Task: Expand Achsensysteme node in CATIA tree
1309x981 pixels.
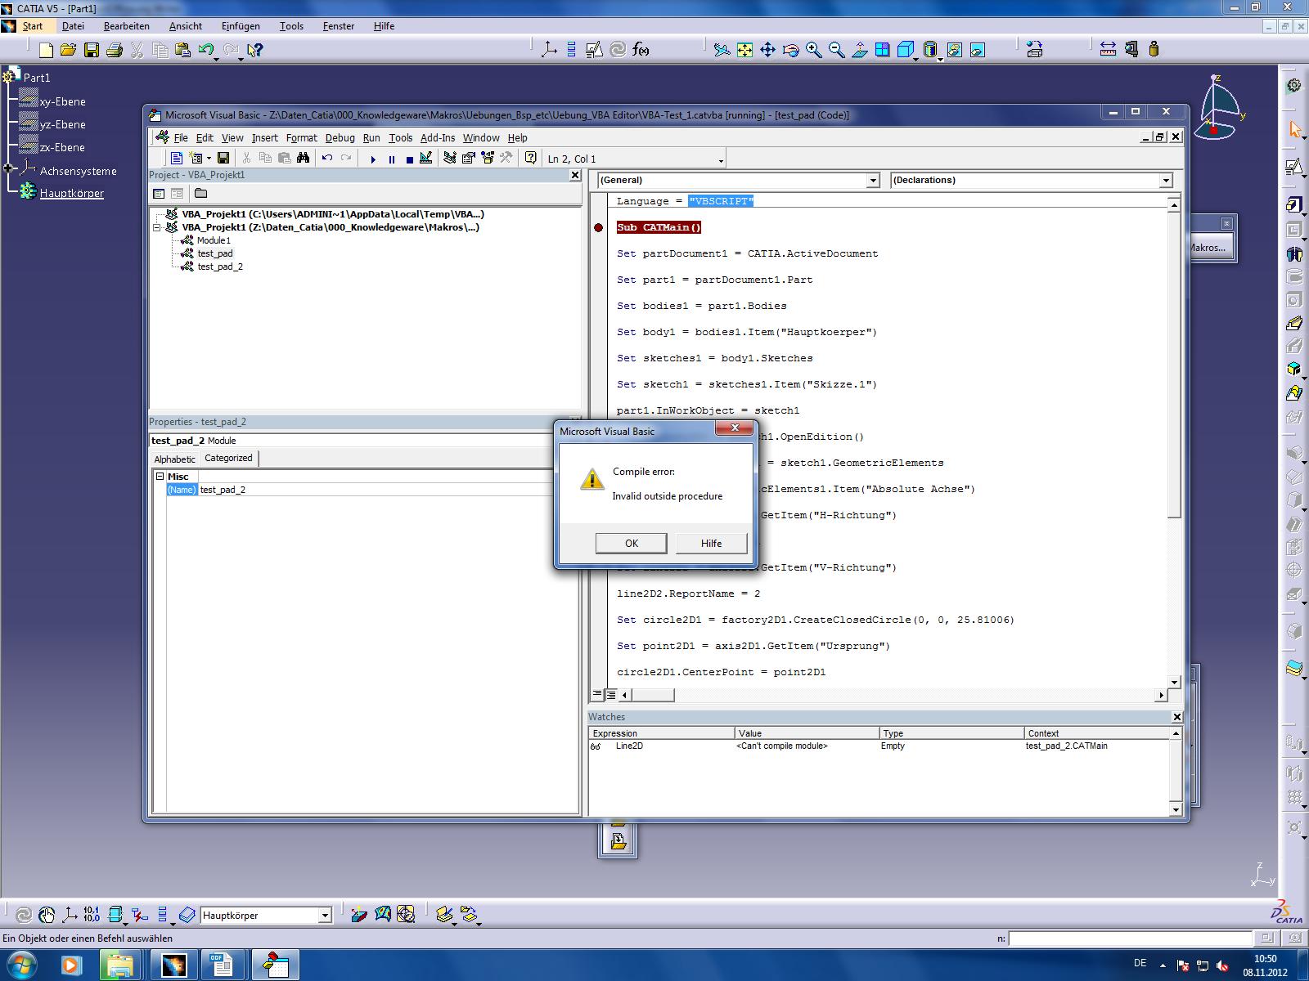Action: 8,169
